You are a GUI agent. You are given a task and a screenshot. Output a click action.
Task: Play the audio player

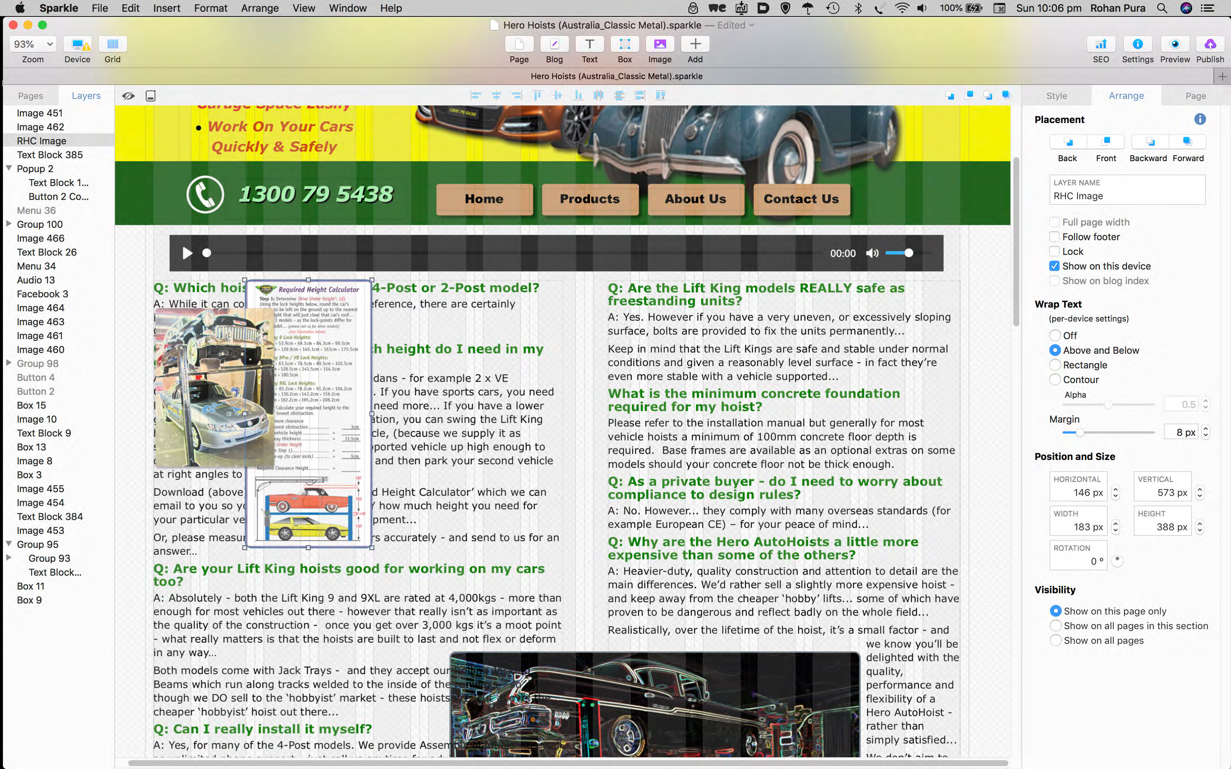click(187, 253)
